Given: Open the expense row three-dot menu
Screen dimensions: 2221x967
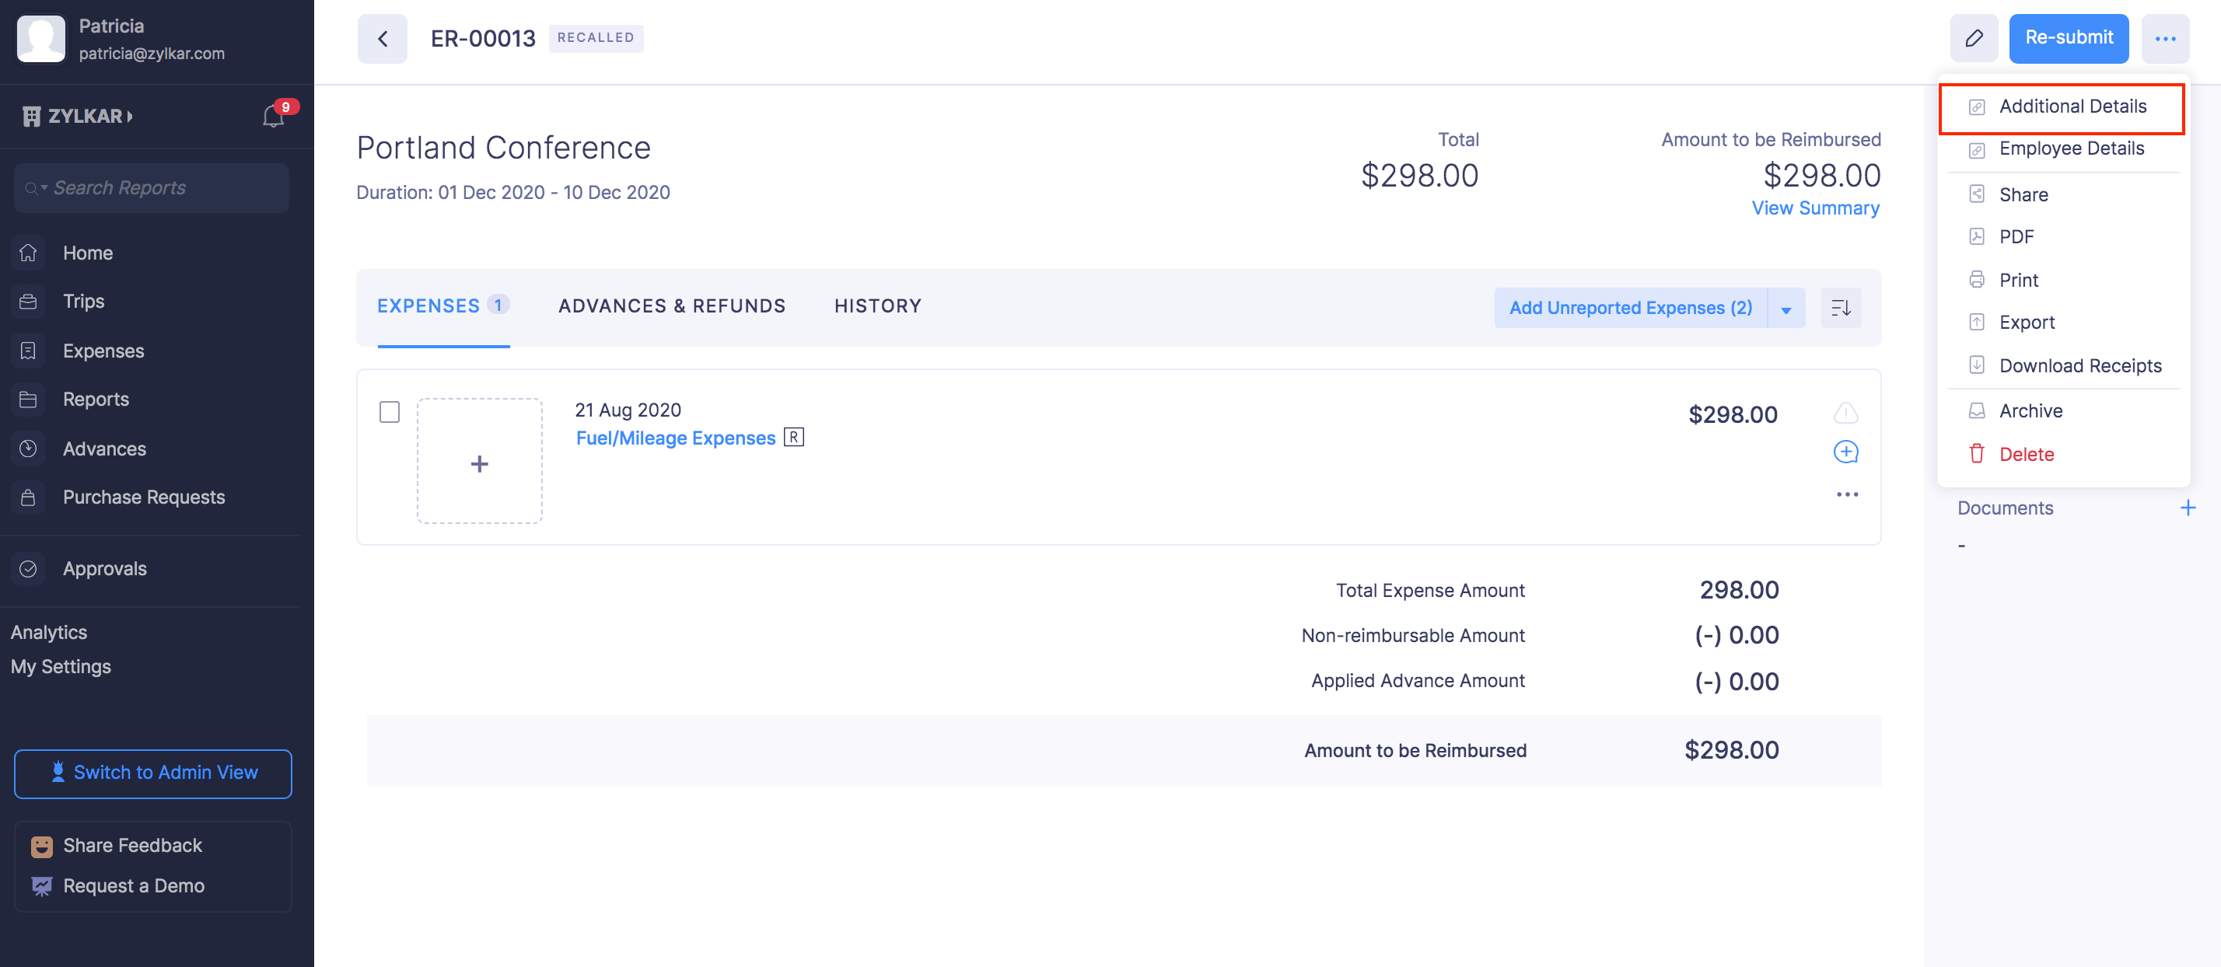Looking at the screenshot, I should tap(1847, 494).
